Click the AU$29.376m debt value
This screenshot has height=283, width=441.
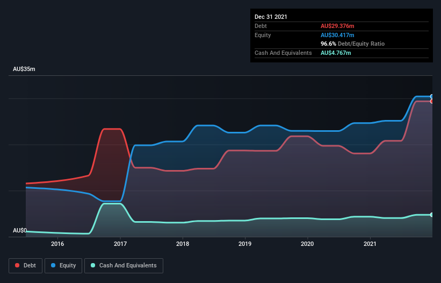point(337,26)
